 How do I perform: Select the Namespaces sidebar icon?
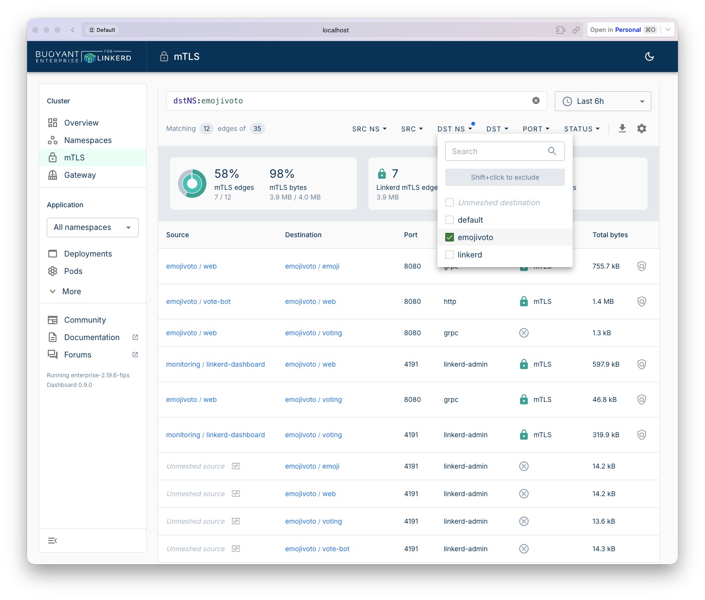coord(53,140)
